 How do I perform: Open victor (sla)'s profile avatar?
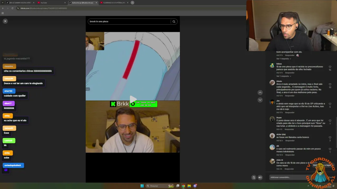pyautogui.click(x=272, y=136)
